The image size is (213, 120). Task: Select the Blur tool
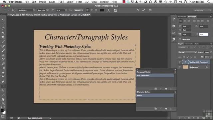3,73
